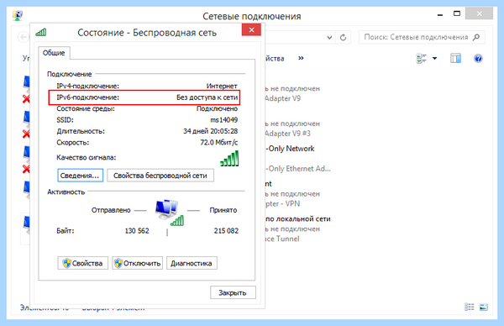Viewport: 504px width, 326px height.
Task: Click the IPv6-подключение status row
Action: [144, 97]
